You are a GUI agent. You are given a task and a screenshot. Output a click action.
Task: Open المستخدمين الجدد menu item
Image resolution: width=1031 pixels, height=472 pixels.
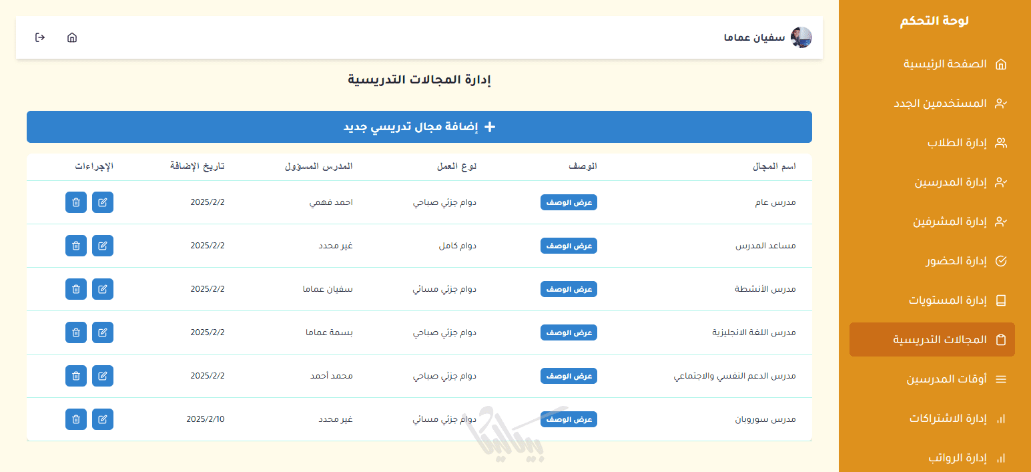tap(932, 103)
